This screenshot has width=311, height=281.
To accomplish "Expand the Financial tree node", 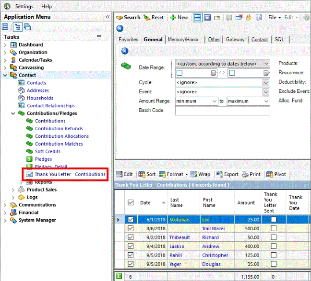I will click(x=5, y=213).
